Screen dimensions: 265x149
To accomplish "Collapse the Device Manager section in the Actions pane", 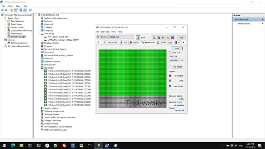I will (263, 19).
